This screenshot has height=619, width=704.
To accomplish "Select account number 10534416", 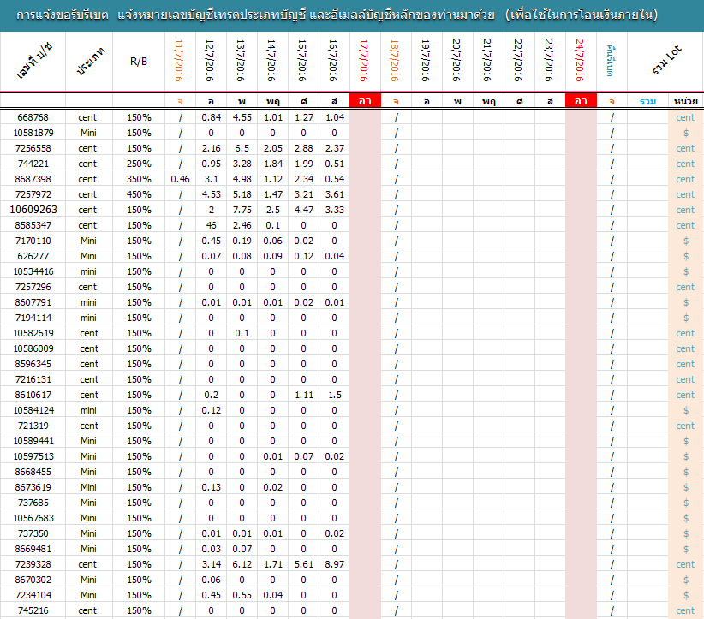I will pyautogui.click(x=33, y=271).
